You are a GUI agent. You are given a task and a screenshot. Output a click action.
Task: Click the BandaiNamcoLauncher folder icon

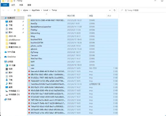coord(29,27)
